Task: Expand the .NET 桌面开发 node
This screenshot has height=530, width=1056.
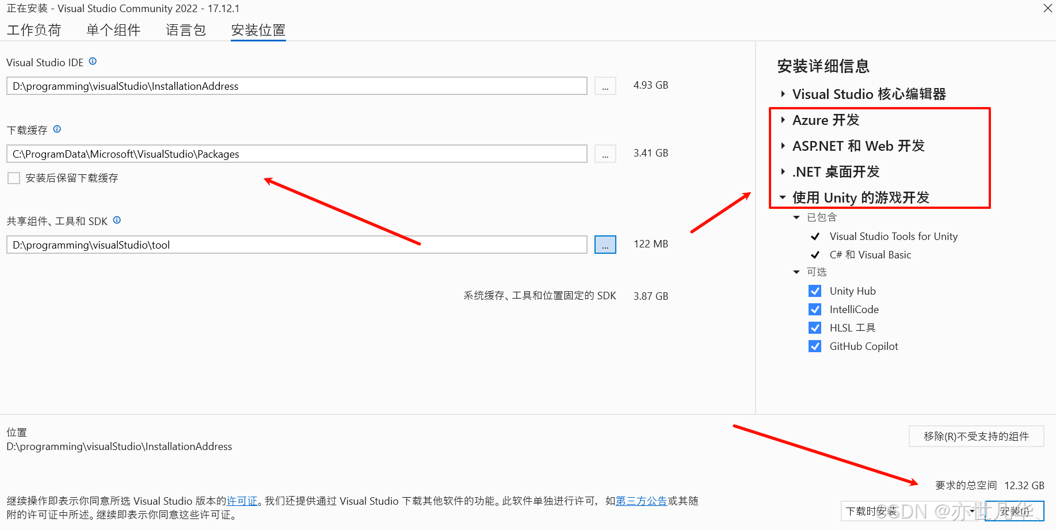Action: coord(783,172)
